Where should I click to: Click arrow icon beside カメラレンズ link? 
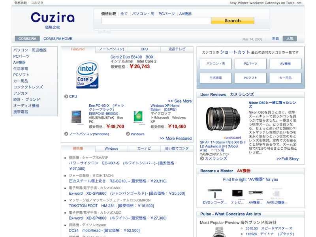202,158
